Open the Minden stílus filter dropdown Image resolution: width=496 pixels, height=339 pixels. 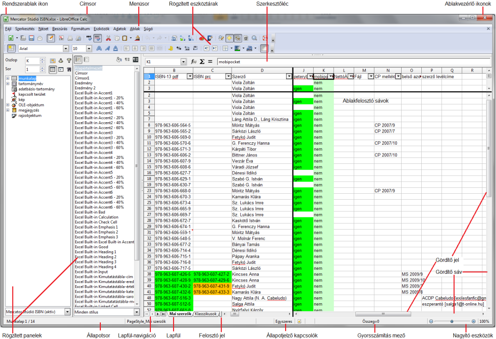click(x=137, y=312)
